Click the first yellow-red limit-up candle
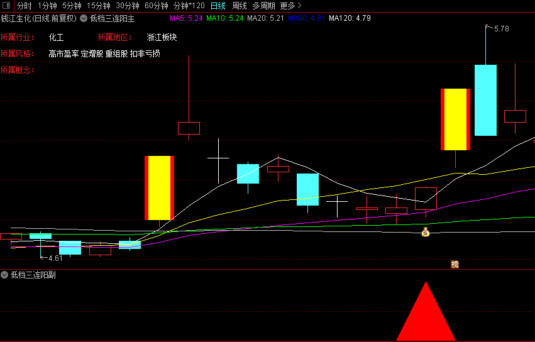535x342 pixels. point(159,188)
